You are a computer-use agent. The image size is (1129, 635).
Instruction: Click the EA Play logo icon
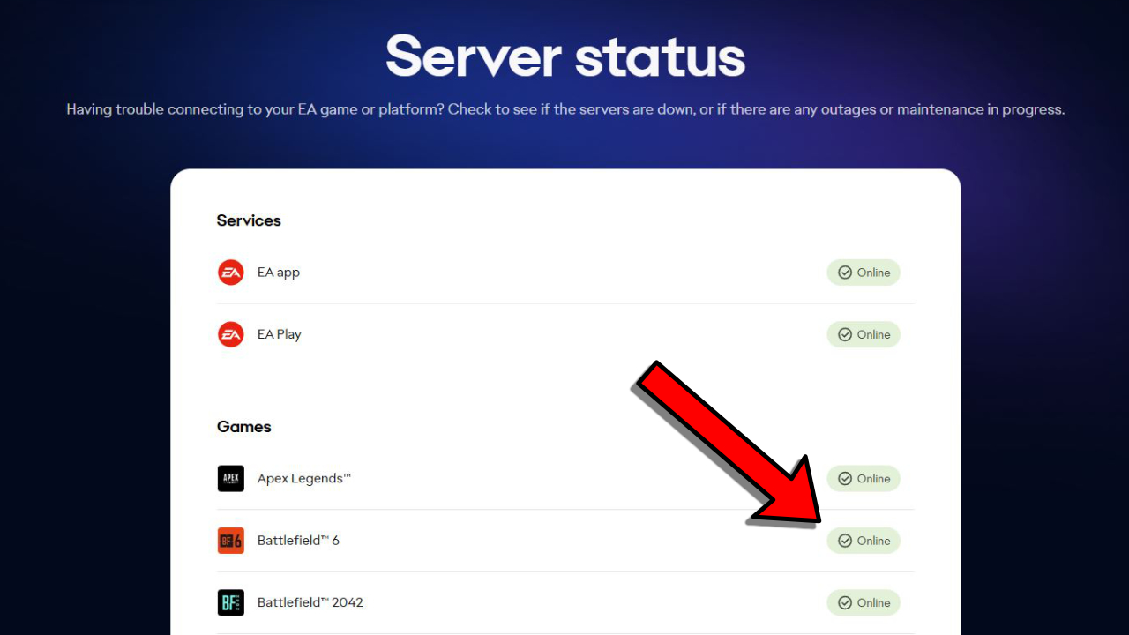(x=230, y=334)
